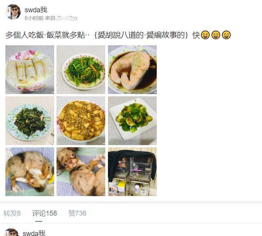Click the swda我 username link at top
Screen dimensions: 262x236
pyautogui.click(x=36, y=10)
